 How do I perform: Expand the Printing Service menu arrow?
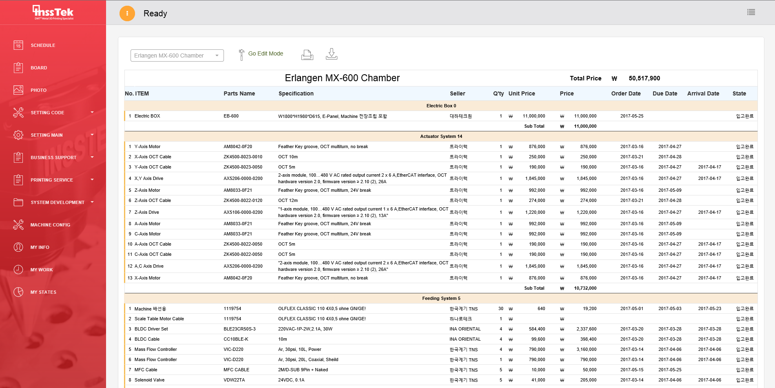pyautogui.click(x=92, y=180)
